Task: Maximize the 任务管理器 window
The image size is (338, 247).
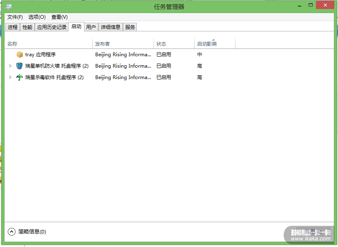Action: pos(310,5)
